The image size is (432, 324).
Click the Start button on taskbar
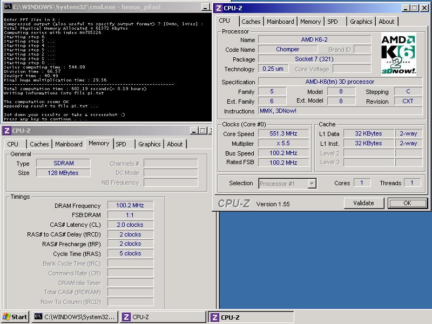[x=16, y=317]
